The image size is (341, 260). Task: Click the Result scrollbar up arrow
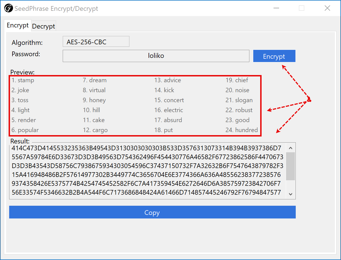291,148
